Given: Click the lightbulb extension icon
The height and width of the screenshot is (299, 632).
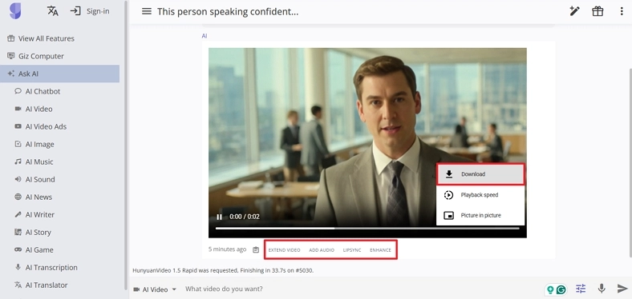Looking at the screenshot, I should [550, 289].
